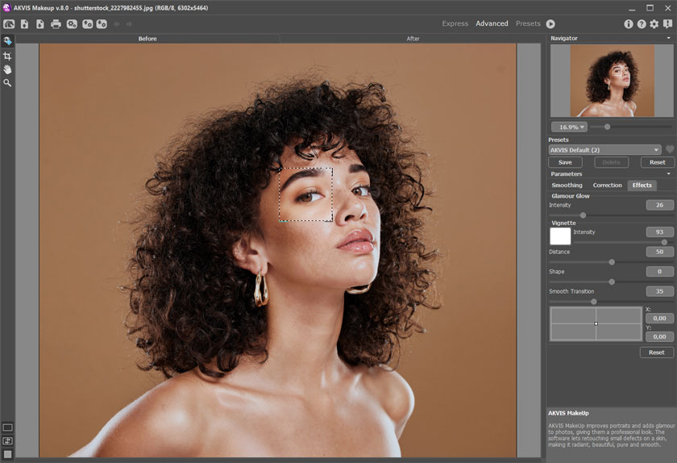Reset vignette with bottom Reset button
677x463 pixels.
[657, 352]
